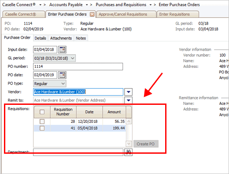Select requisition date 12/20/2018 cell
The width and height of the screenshot is (229, 174).
89,122
